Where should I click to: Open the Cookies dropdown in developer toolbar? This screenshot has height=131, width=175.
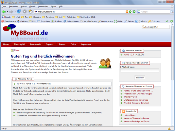click(x=22, y=21)
